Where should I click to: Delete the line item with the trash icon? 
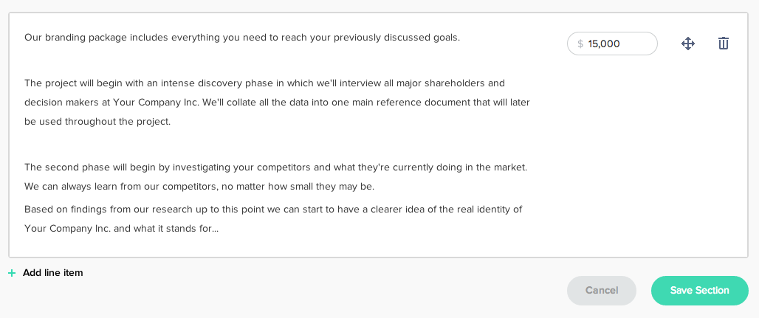pos(724,44)
